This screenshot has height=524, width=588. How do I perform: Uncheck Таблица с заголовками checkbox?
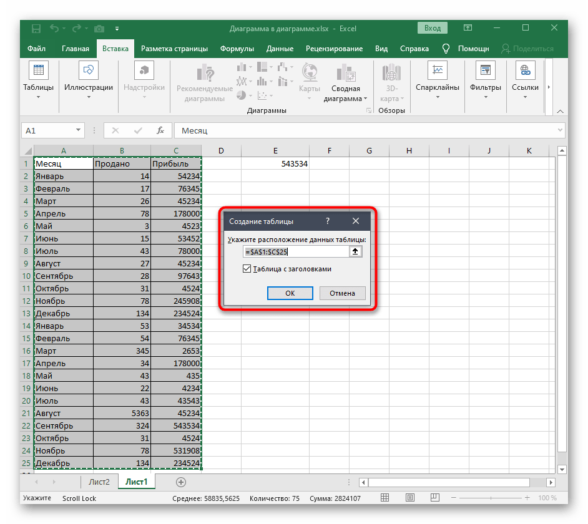[248, 269]
